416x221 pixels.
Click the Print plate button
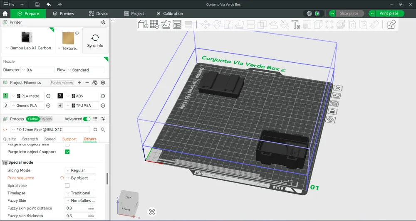point(390,14)
